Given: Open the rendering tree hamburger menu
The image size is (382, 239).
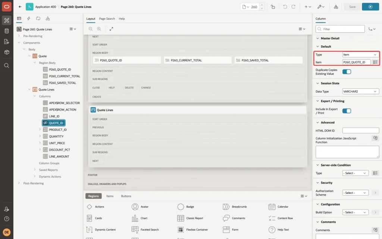Looking at the screenshot, I should 73,29.
